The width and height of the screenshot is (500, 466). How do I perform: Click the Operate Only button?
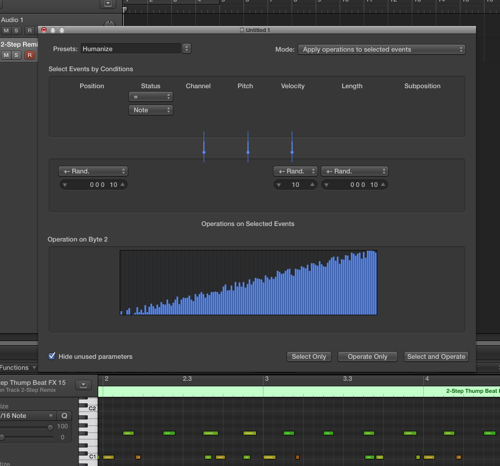coord(367,356)
